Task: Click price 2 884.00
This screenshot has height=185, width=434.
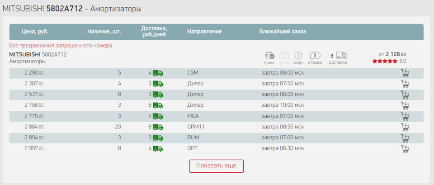Action: click(34, 127)
